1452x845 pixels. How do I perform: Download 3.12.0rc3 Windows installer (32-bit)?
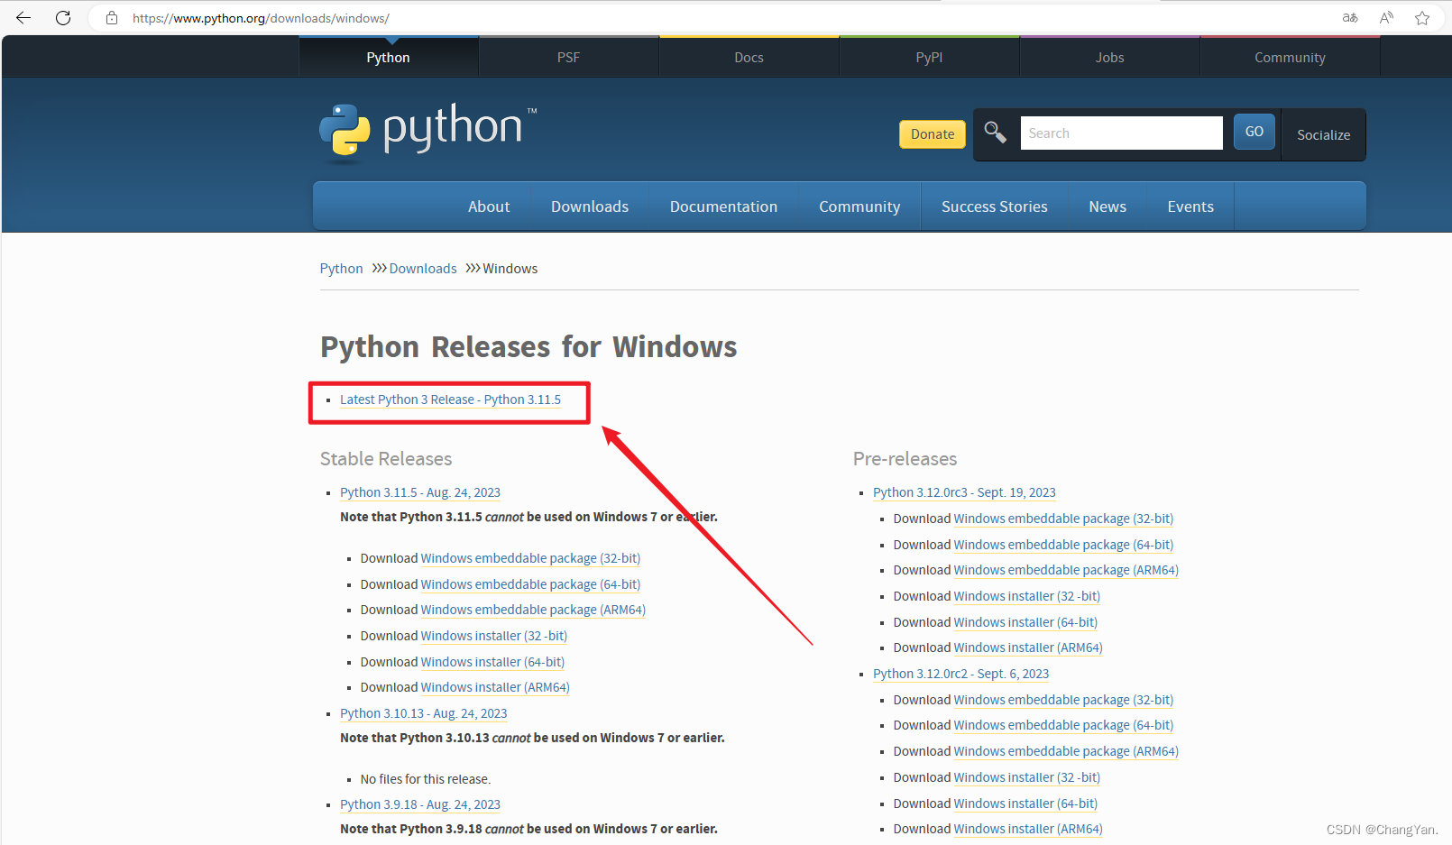[1027, 596]
